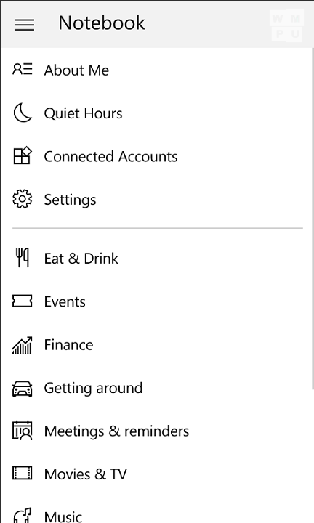The image size is (314, 523).
Task: Click the Movies & TV film icon
Action: (x=23, y=473)
